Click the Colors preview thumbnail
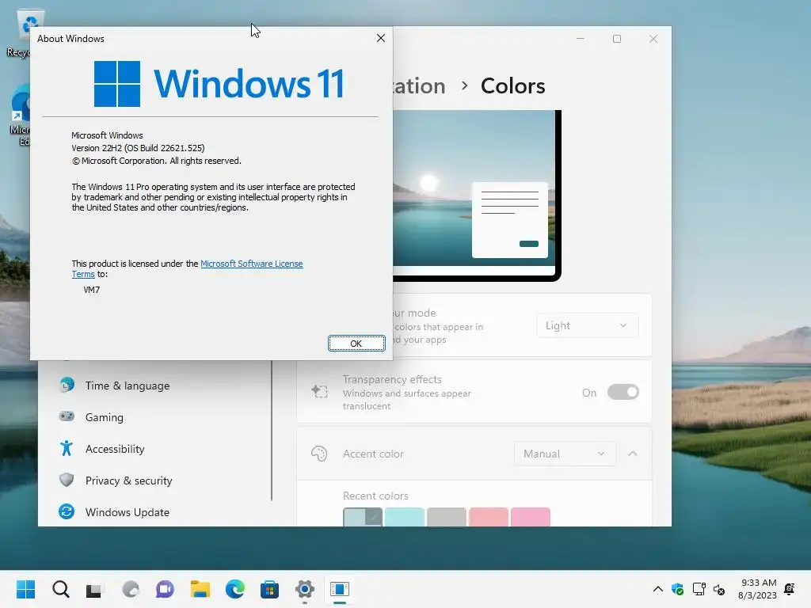The height and width of the screenshot is (608, 811). point(477,196)
